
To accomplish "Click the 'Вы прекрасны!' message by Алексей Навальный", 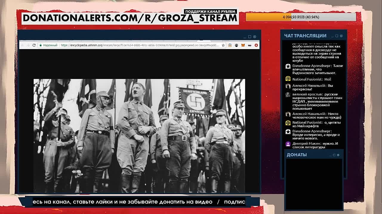I will [312, 87].
